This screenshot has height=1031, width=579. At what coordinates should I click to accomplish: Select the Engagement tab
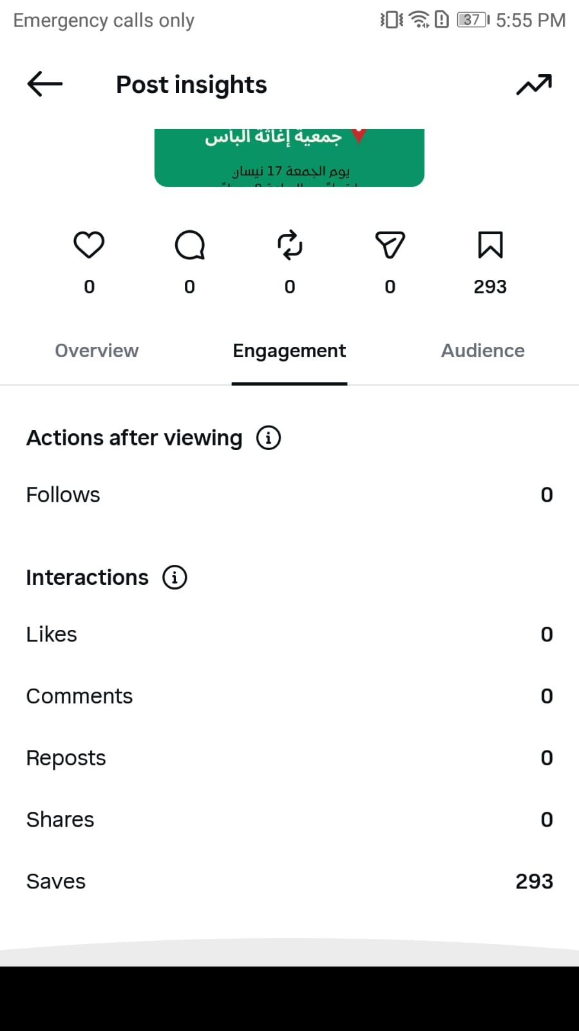point(289,351)
